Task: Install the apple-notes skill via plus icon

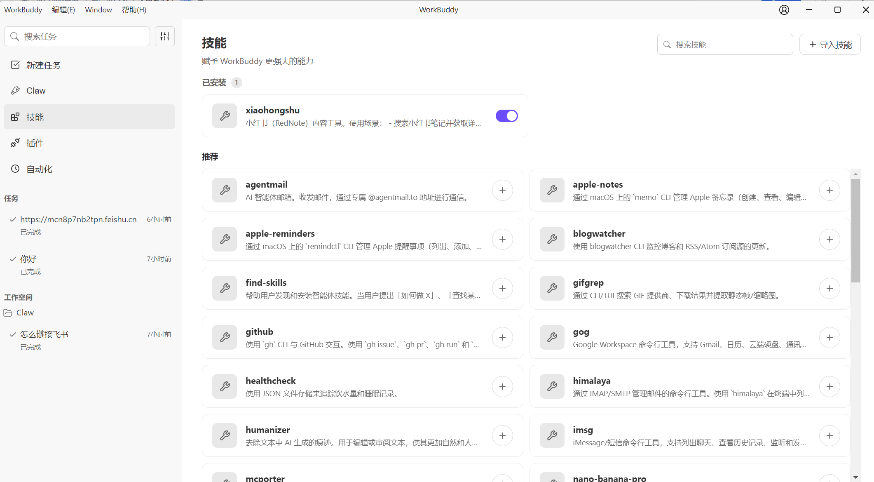Action: tap(829, 190)
